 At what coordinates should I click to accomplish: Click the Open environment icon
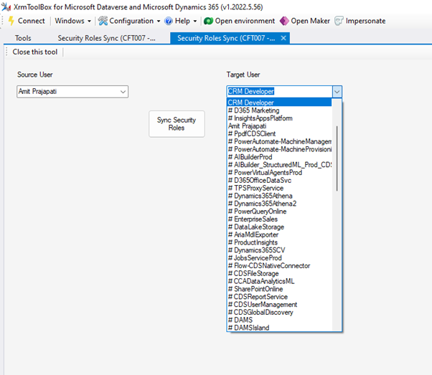(x=208, y=21)
